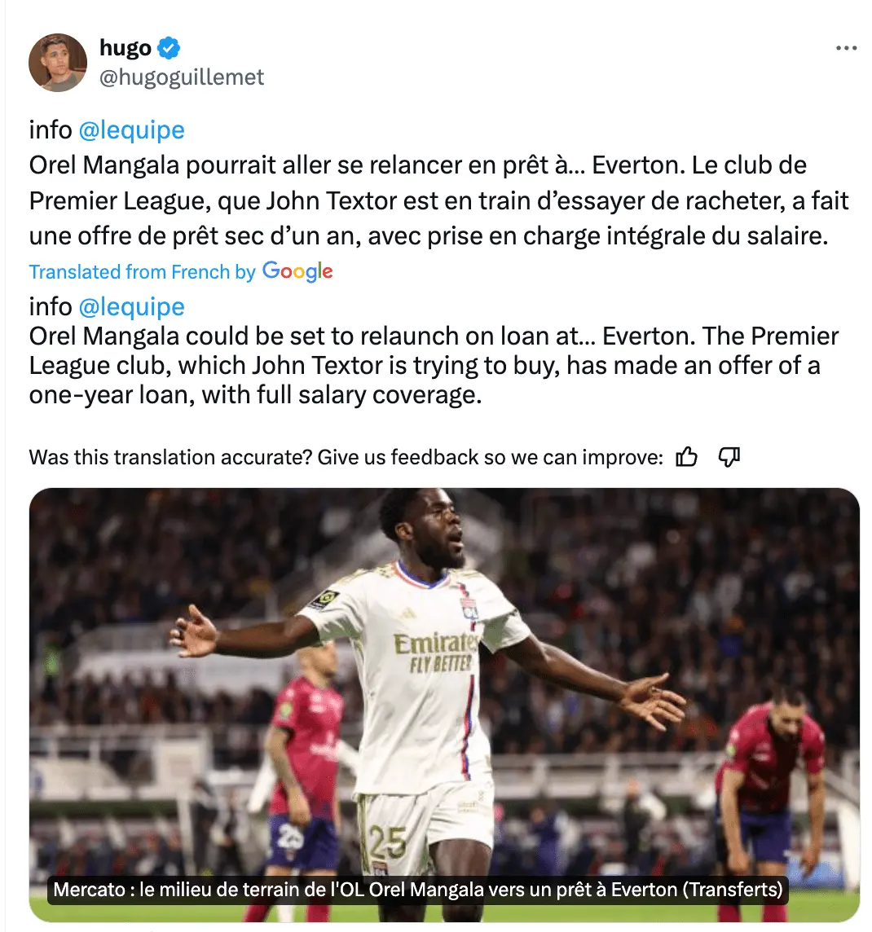
Task: Click the number 25 on the player's shorts
Action: (x=388, y=841)
